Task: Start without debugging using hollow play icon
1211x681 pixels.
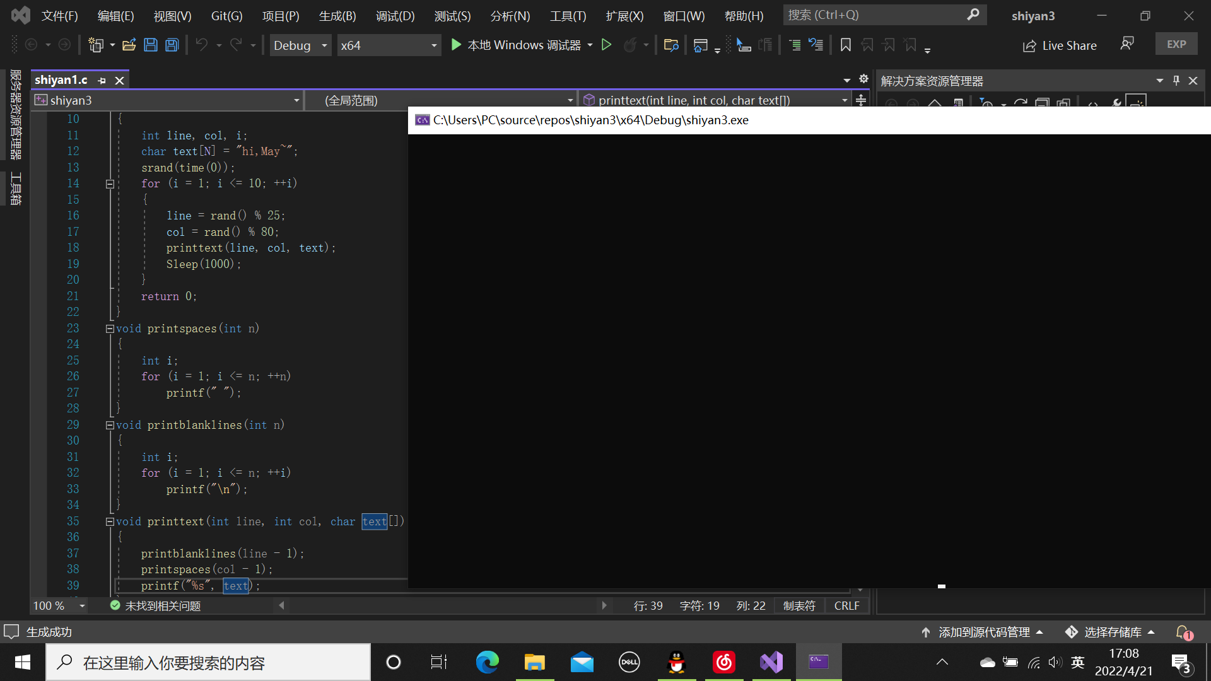Action: (x=606, y=45)
